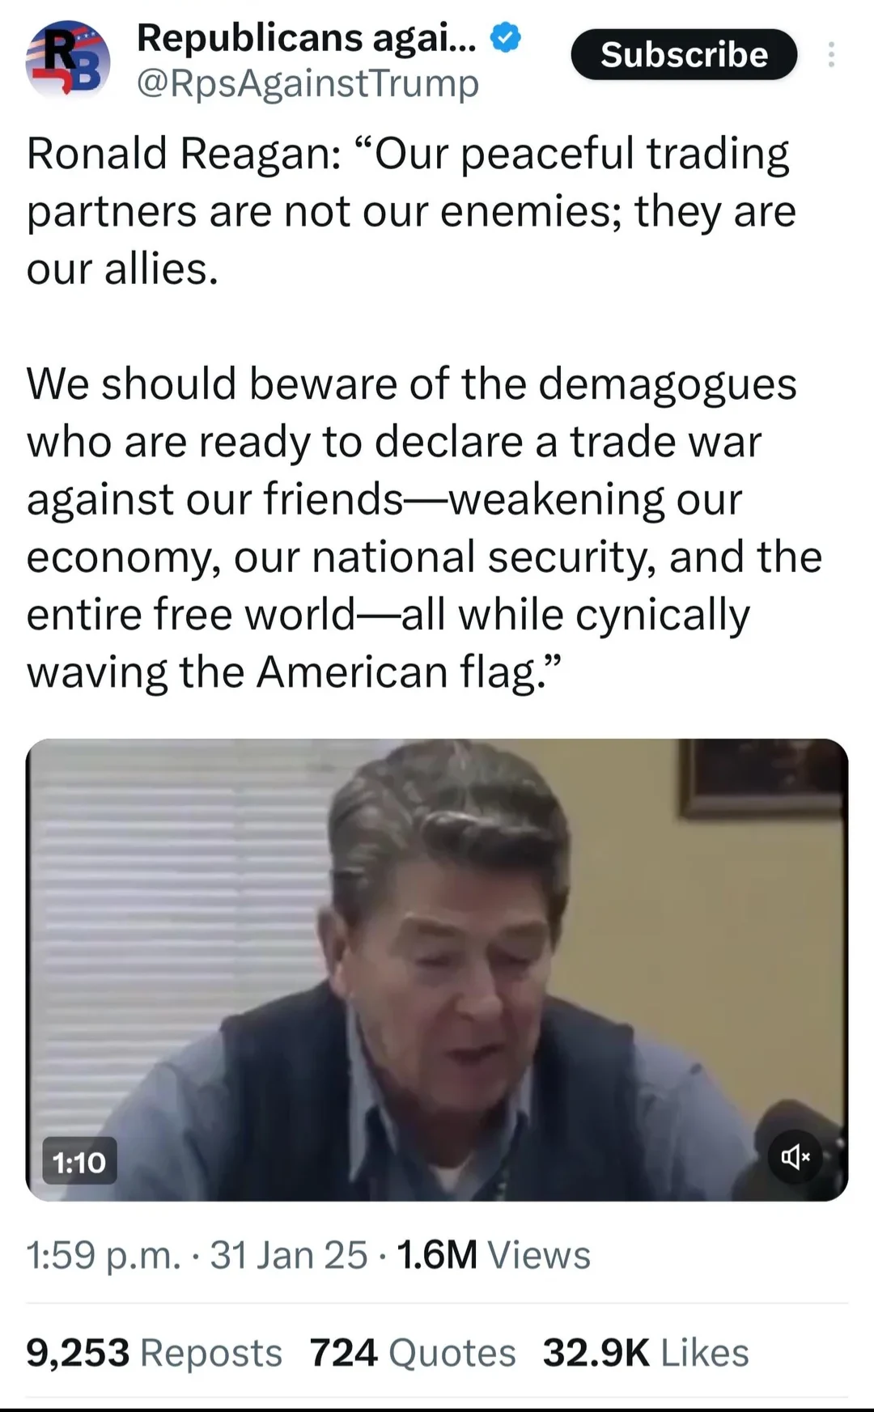874x1412 pixels.
Task: Open the 1:59 p.m. 31 Jan 25 timestamp
Action: coord(197,1255)
